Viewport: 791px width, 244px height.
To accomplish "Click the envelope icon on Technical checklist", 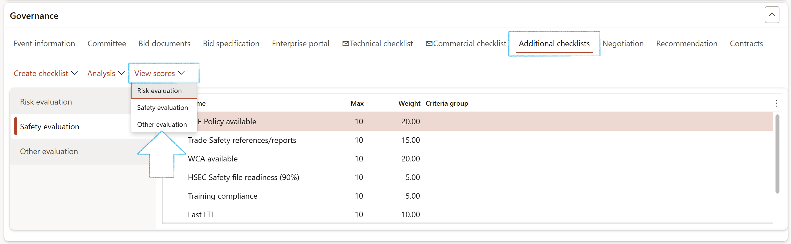I will click(345, 44).
